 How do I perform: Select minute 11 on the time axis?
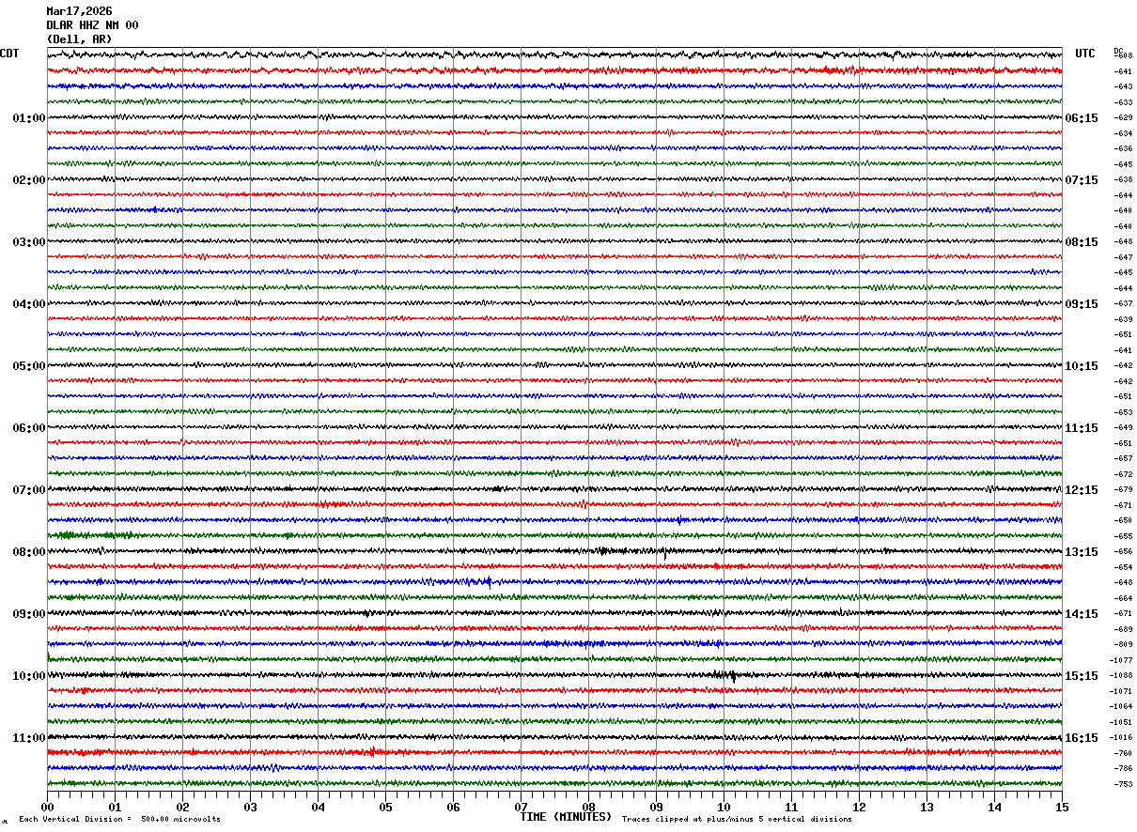pyautogui.click(x=791, y=807)
